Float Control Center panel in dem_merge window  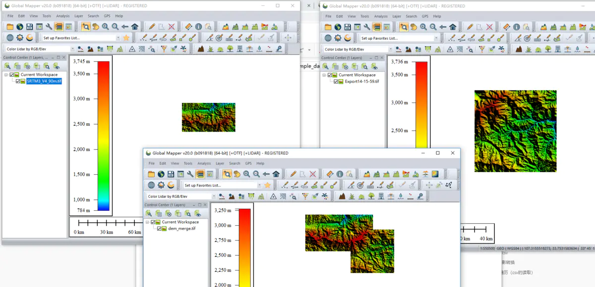(x=199, y=205)
